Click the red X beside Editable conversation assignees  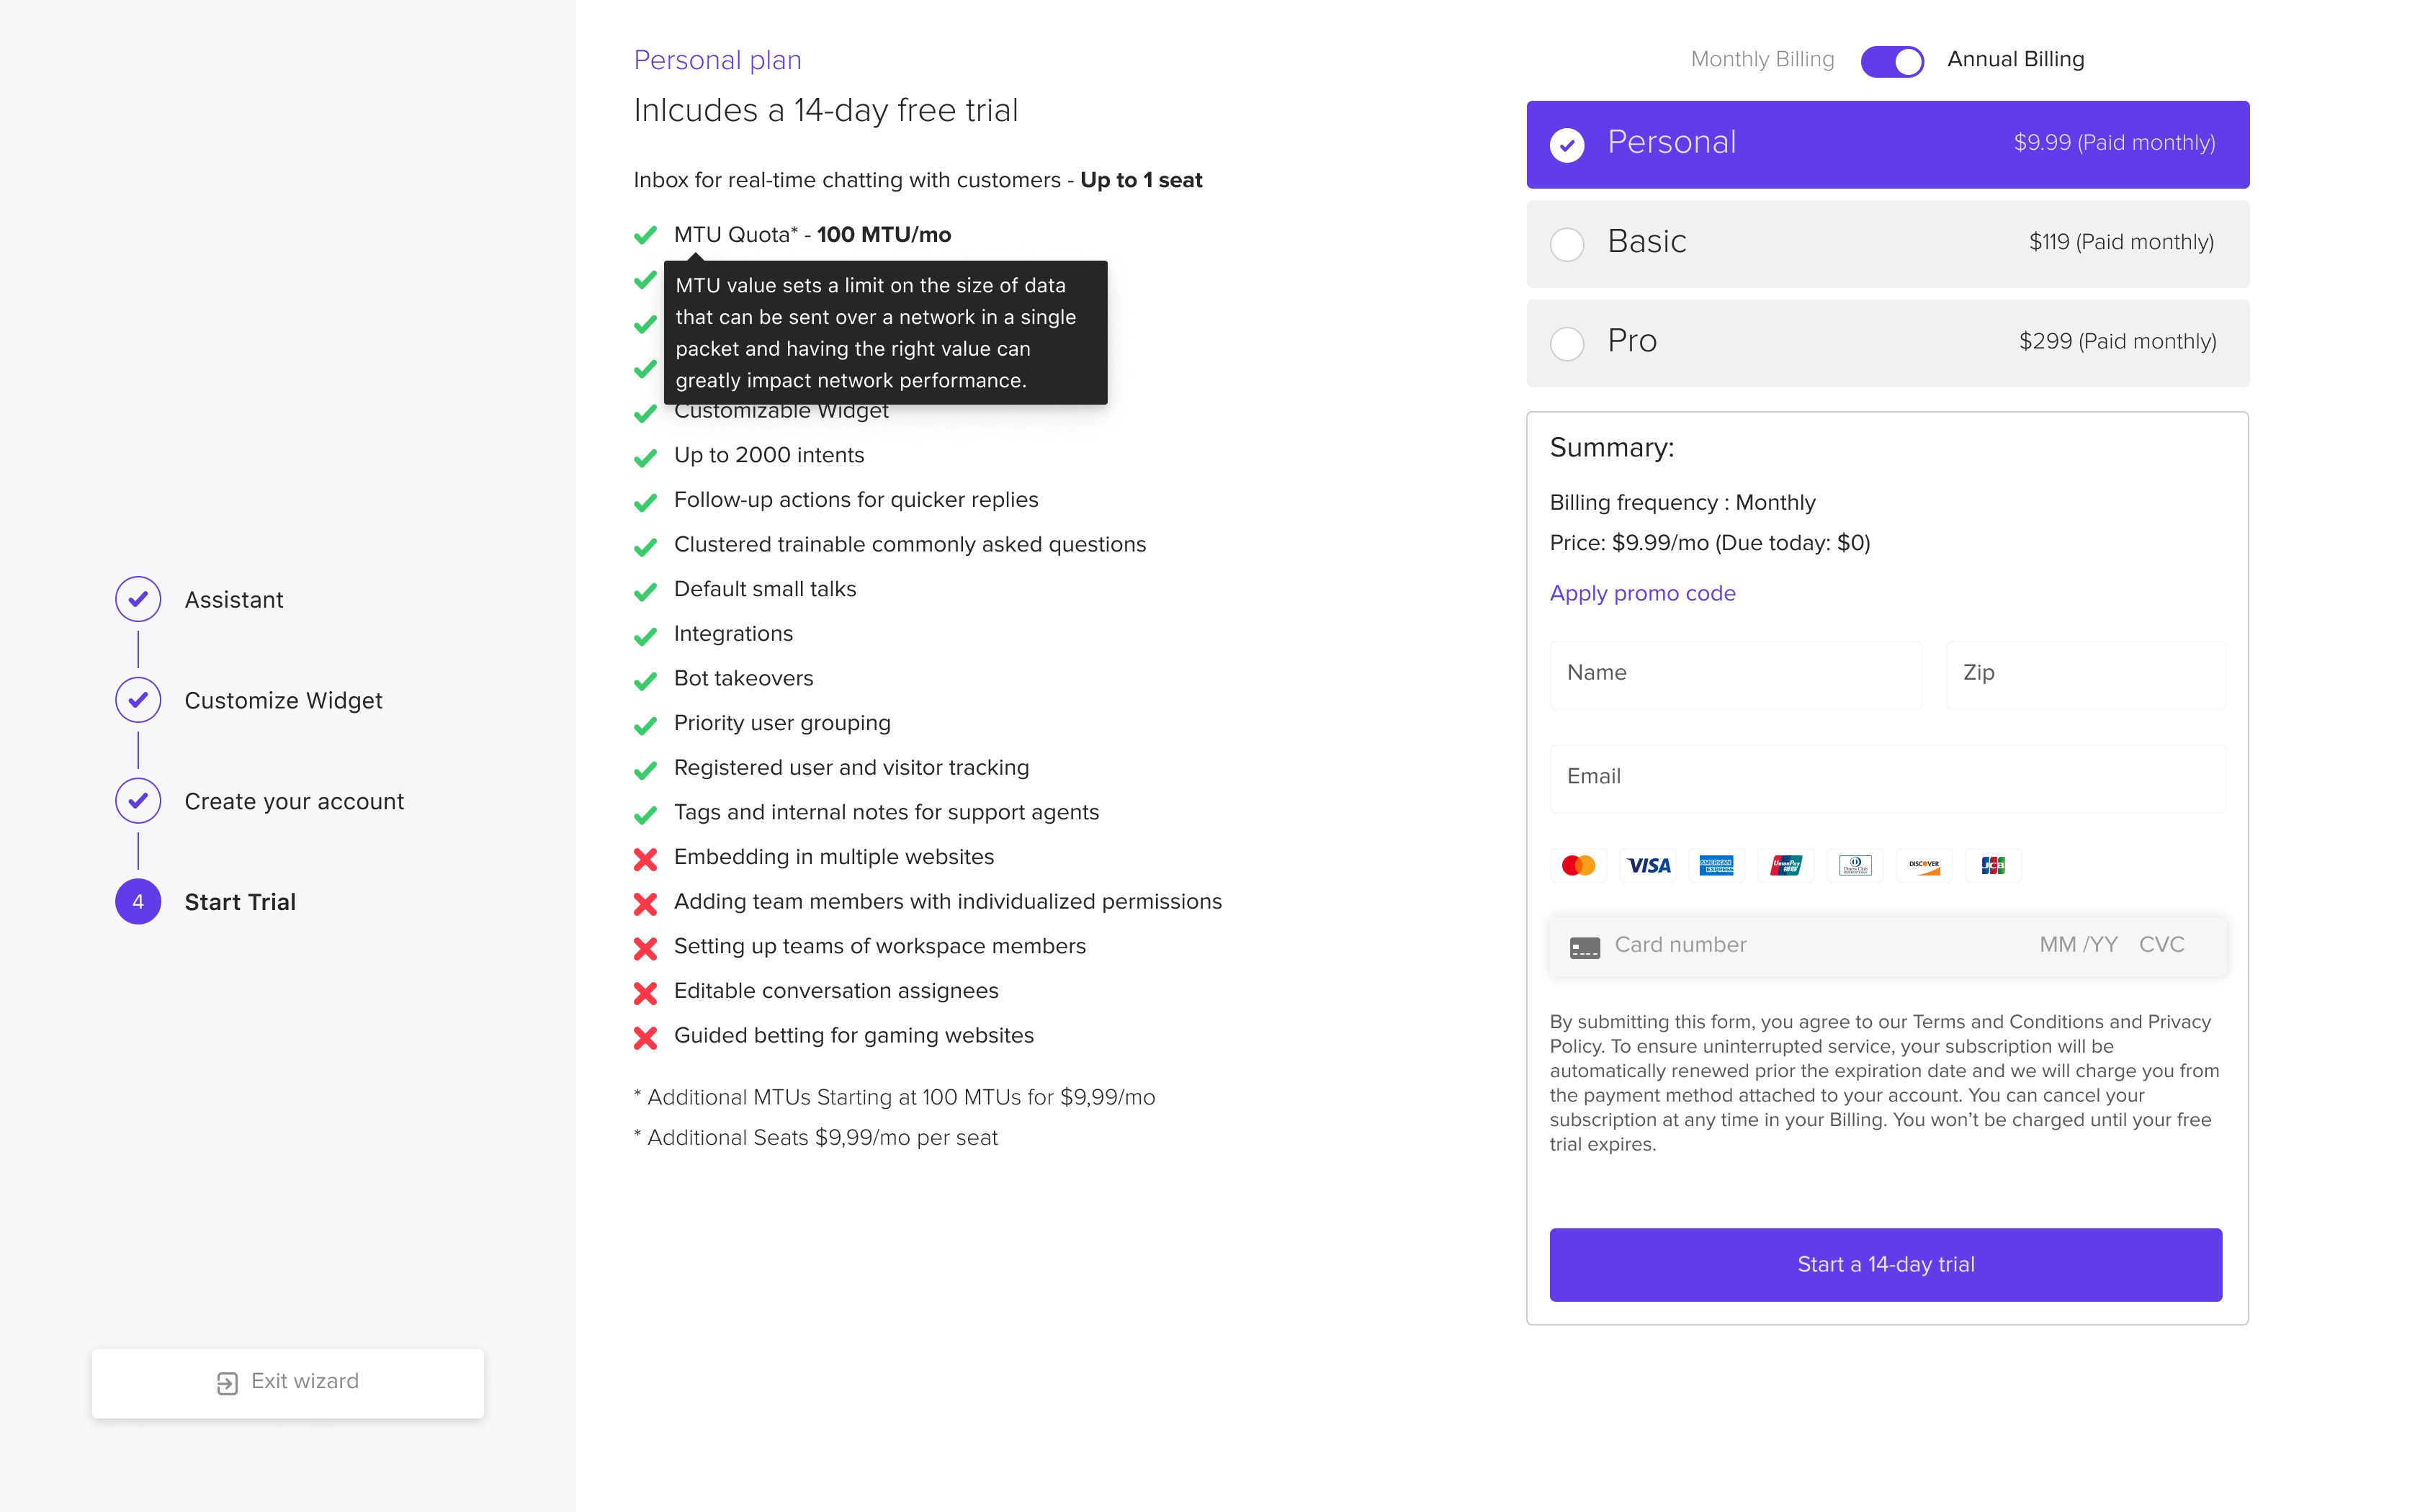(645, 993)
